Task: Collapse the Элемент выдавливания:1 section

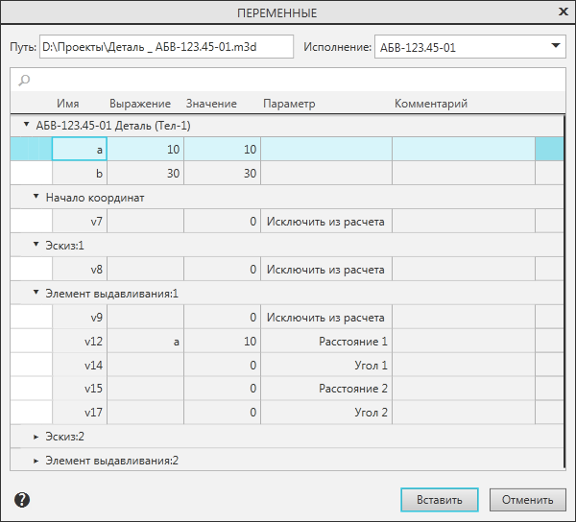Action: pos(36,293)
